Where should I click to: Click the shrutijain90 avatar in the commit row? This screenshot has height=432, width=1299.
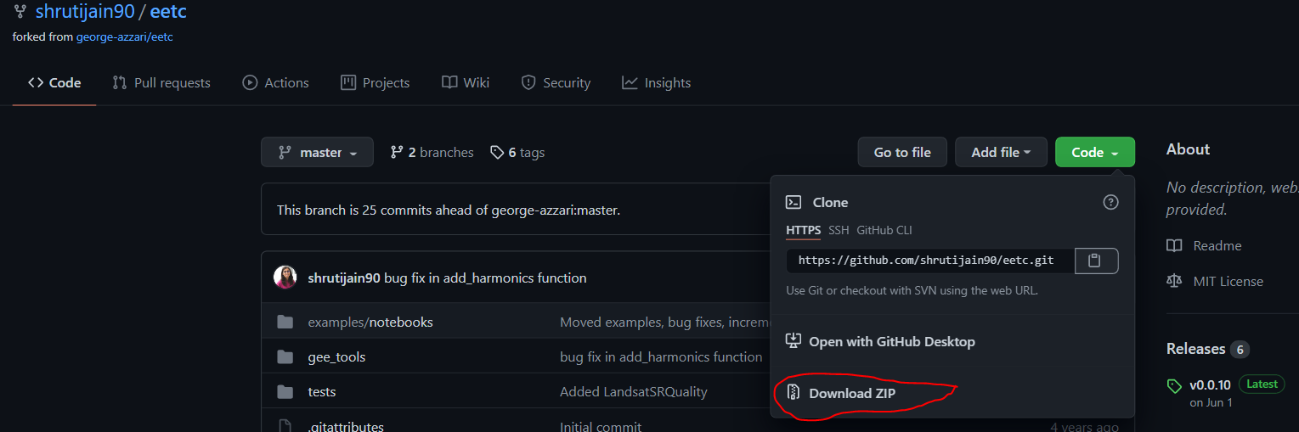[285, 278]
